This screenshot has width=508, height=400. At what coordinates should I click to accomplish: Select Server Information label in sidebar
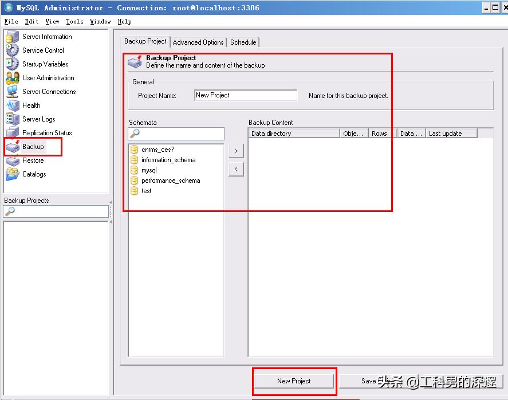point(47,37)
